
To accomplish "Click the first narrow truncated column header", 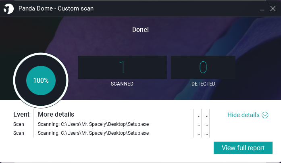I will point(198,116).
